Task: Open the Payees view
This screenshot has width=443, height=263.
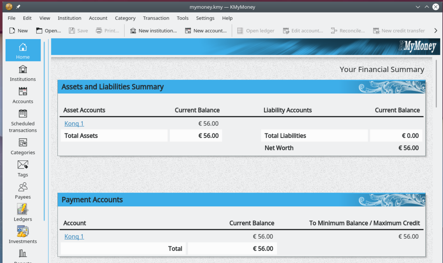Action: 22,191
